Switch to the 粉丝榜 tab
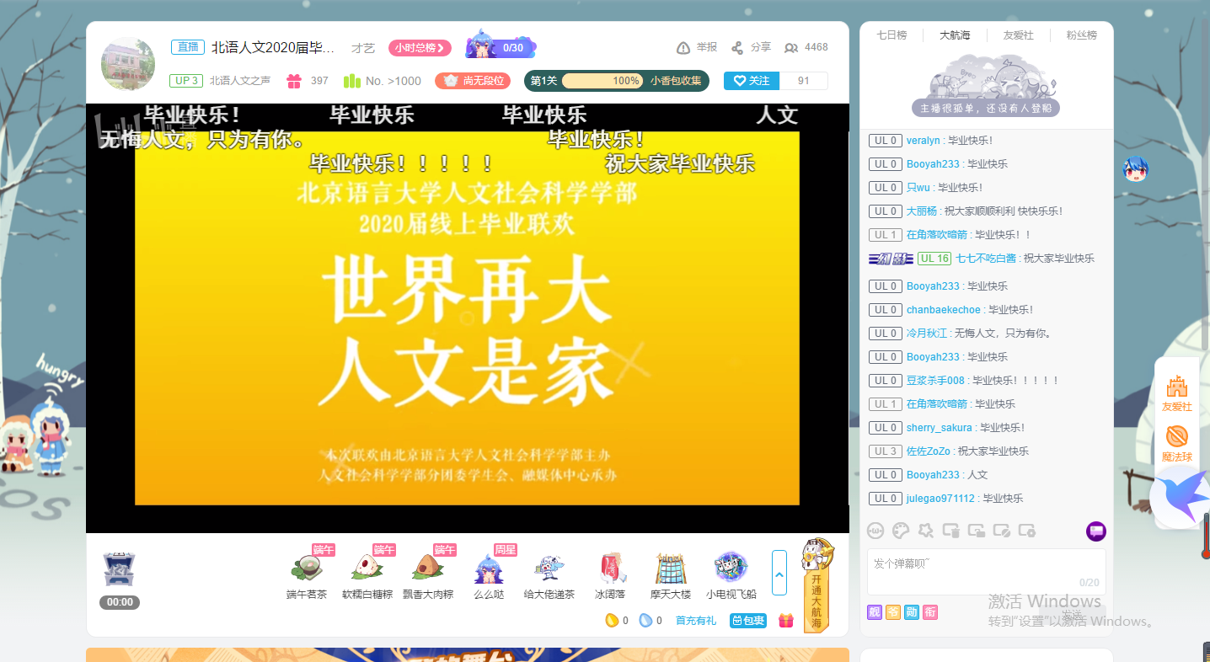 tap(1081, 35)
